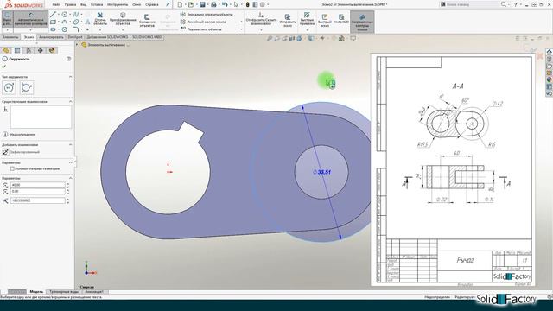Image resolution: width=553 pixels, height=311 pixels.
Task: Click the Offset Entities tool
Action: point(147,21)
